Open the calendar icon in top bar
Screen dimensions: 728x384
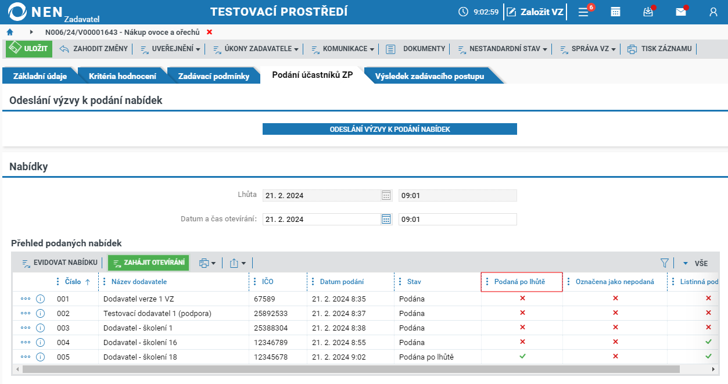coord(616,12)
